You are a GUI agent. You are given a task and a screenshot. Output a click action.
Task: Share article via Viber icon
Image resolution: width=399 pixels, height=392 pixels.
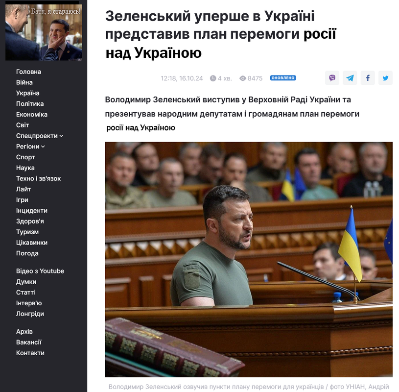tap(332, 78)
